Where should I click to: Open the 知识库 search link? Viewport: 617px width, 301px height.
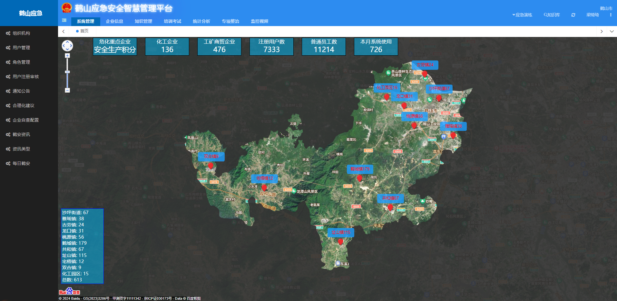(552, 15)
